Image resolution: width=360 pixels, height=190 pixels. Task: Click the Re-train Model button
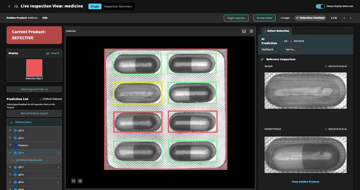(x=264, y=18)
